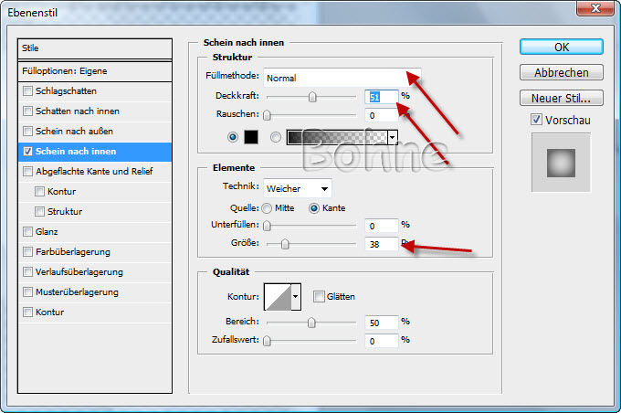This screenshot has width=621, height=413.
Task: Enable the Schlagschatten checkbox
Action: point(28,90)
